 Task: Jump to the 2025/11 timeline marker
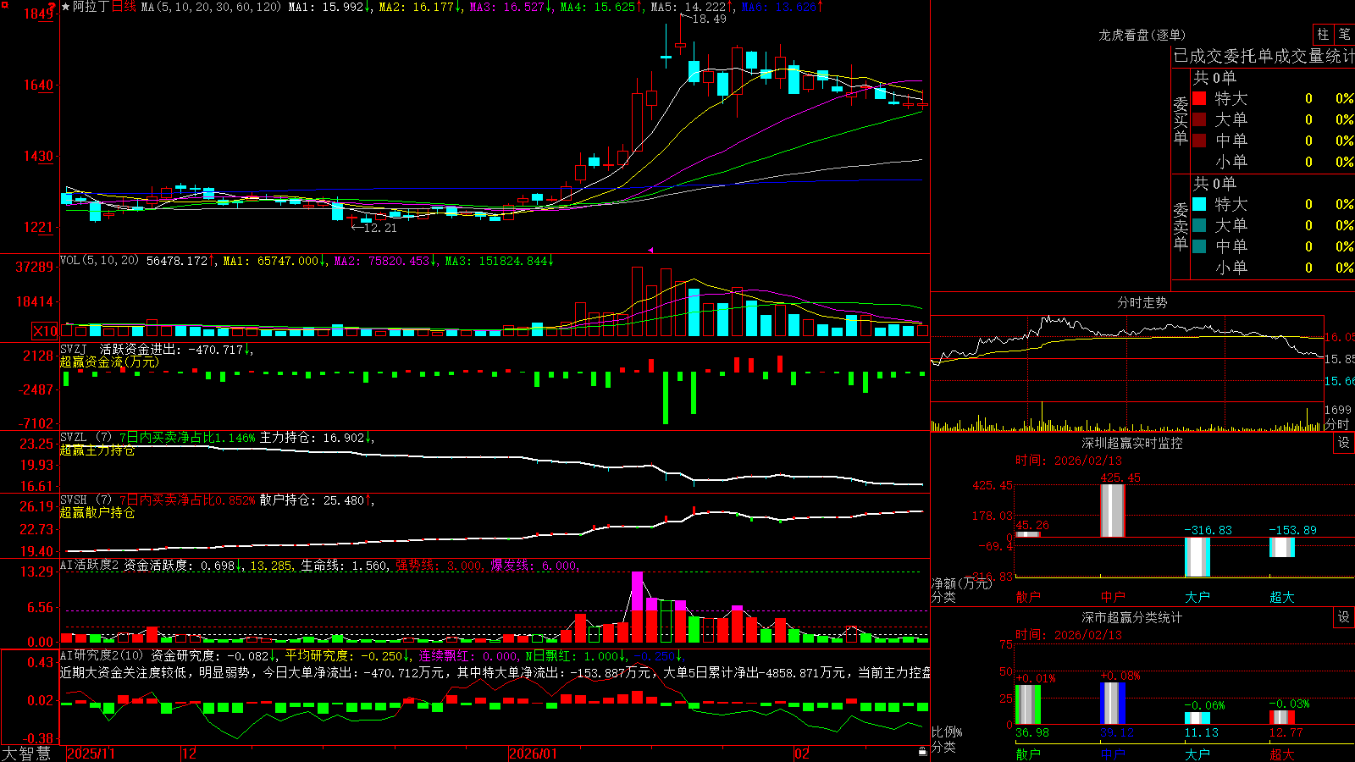[x=91, y=754]
